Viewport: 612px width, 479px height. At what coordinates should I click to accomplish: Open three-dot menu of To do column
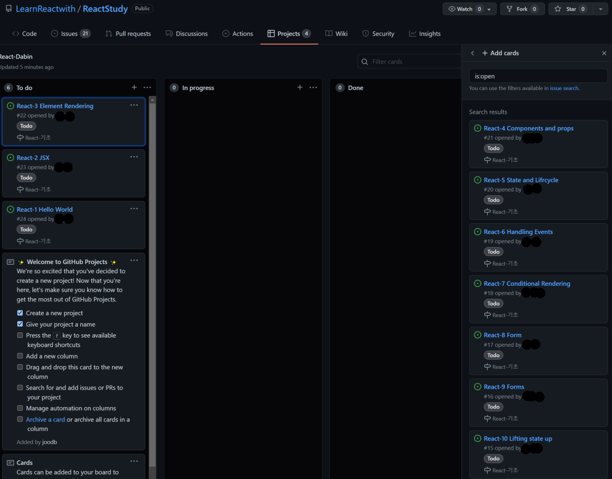(147, 87)
